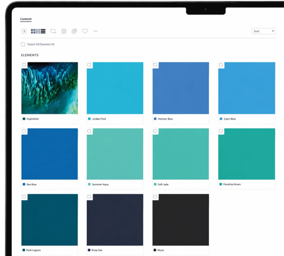This screenshot has width=284, height=256.
Task: Click the ELEMENTS section heading
Action: tap(30, 55)
